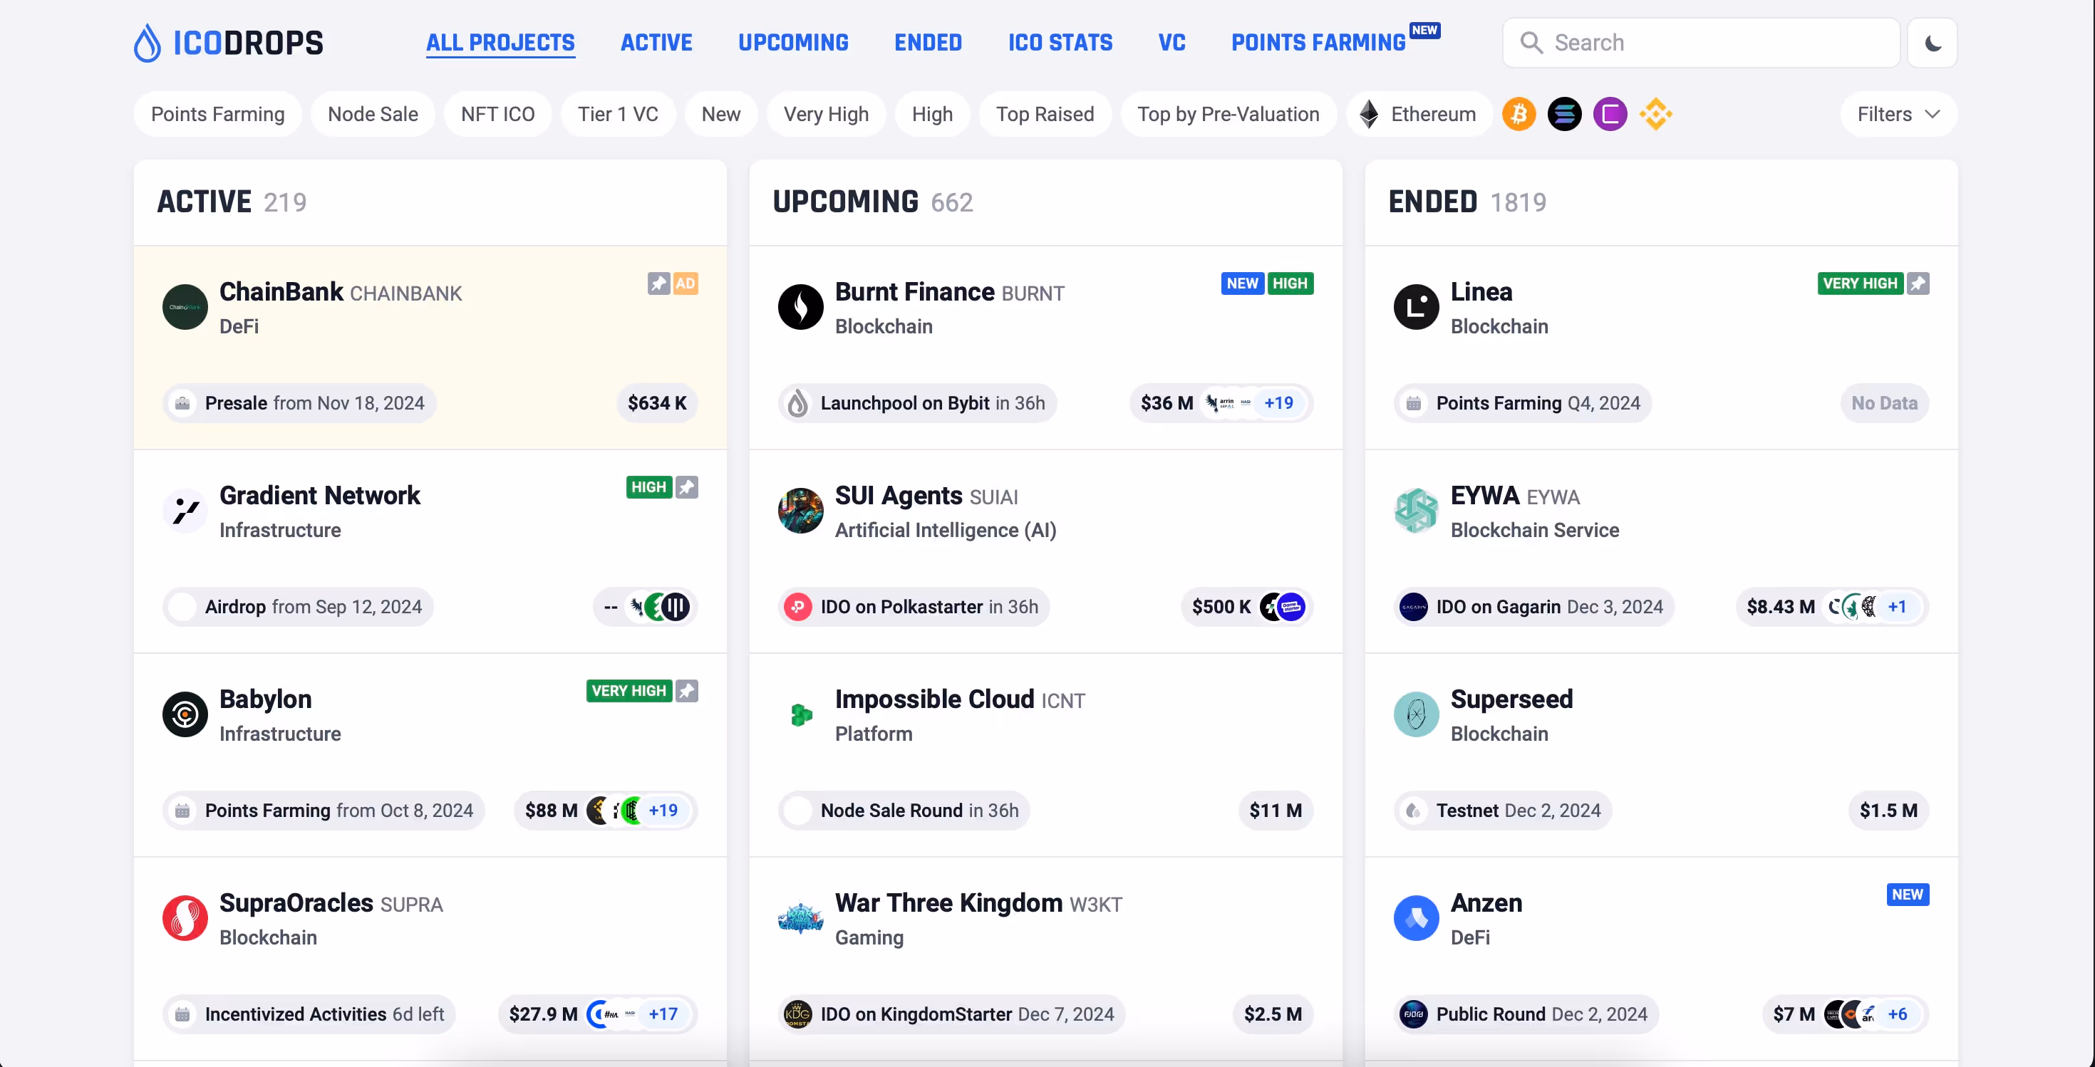Click the Impossible Cloud logo
This screenshot has height=1067, width=2095.
pos(801,714)
